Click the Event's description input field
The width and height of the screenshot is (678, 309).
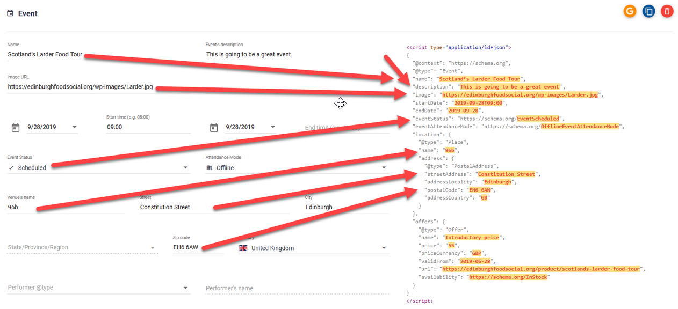[297, 54]
